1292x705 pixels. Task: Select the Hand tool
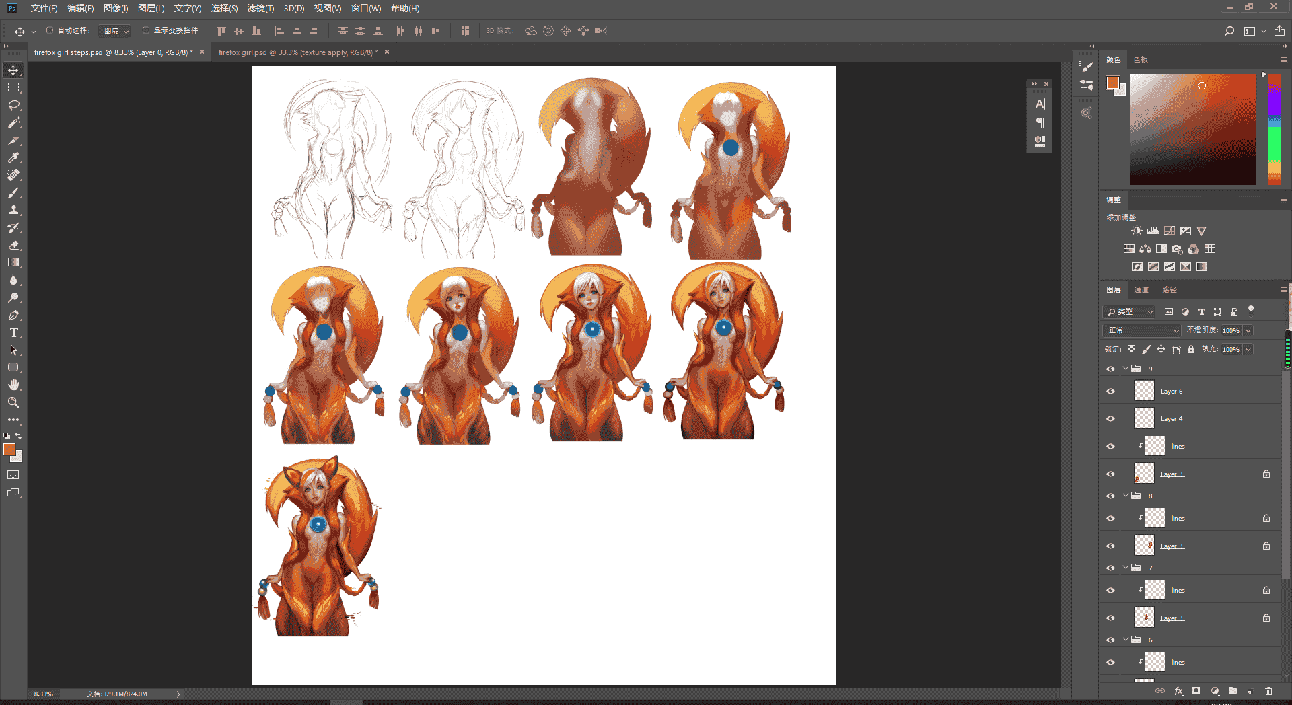13,385
